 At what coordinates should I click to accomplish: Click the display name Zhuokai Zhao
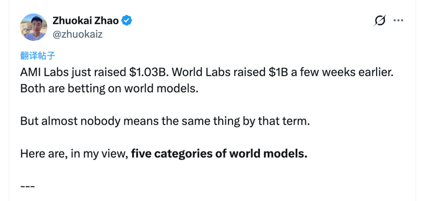point(86,20)
